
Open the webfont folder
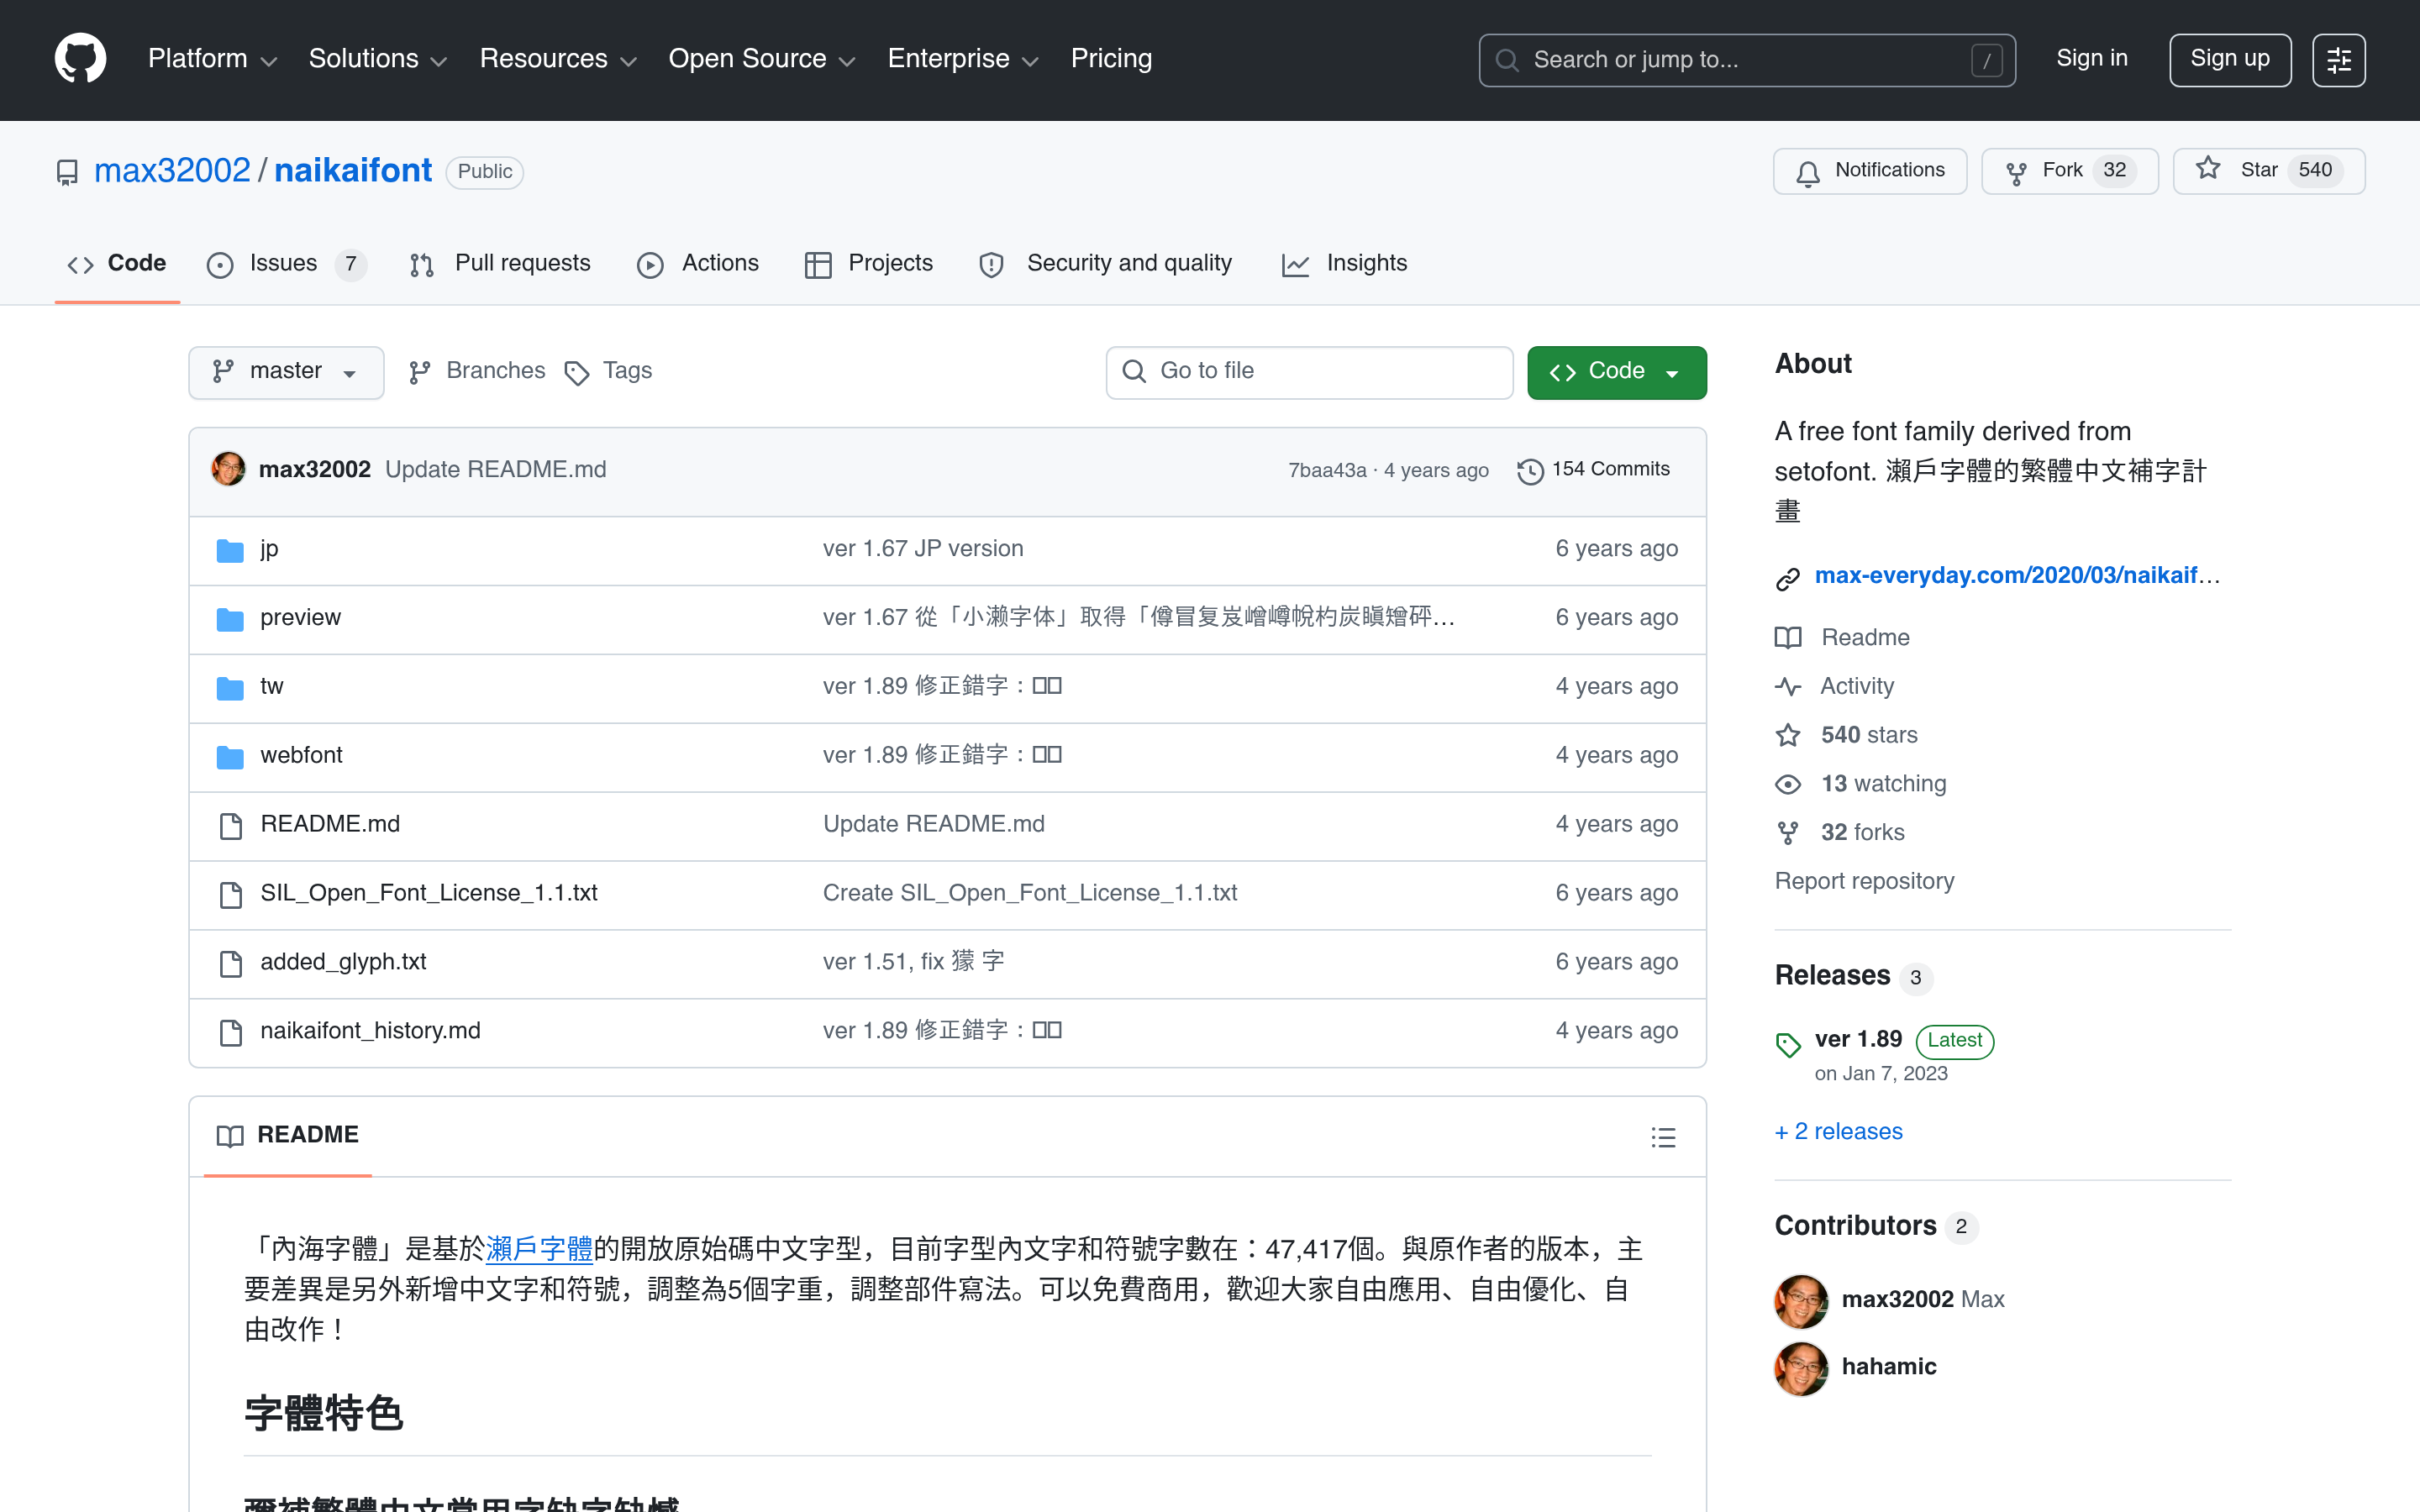coord(301,756)
